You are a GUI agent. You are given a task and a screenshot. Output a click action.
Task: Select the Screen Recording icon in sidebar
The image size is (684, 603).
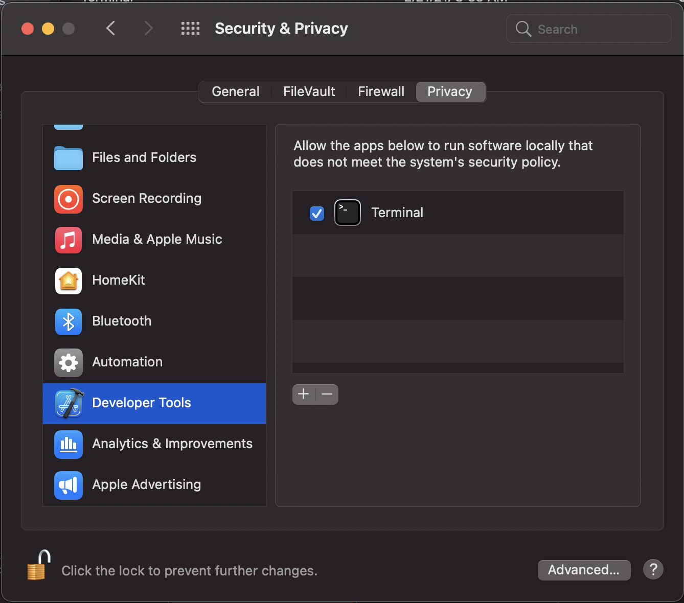tap(69, 199)
